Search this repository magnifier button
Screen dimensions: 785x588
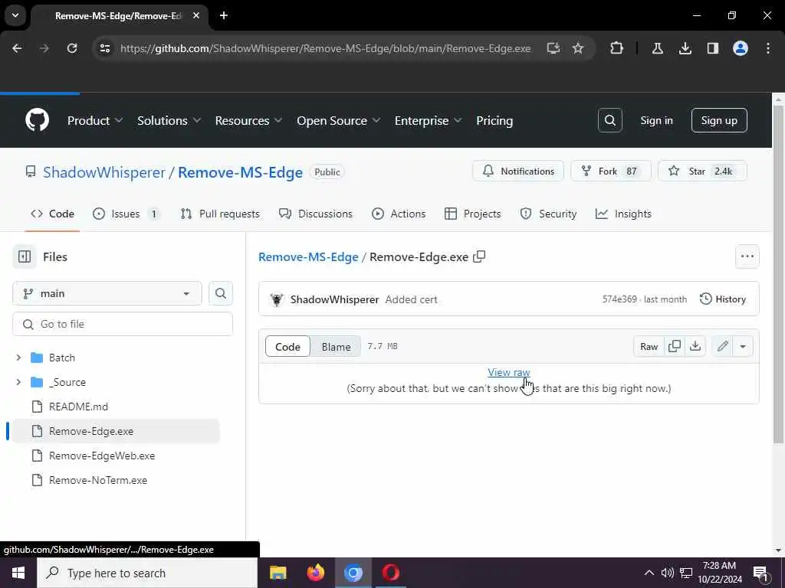pos(220,293)
